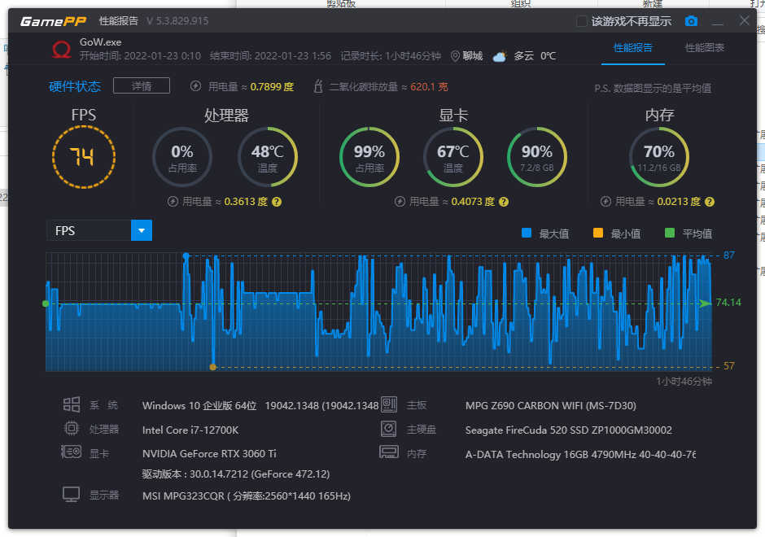Click the location pin icon beside 聊城
765x537 pixels.
tap(455, 56)
